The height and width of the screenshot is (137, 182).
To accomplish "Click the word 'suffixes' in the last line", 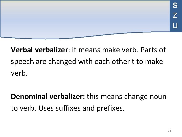I will tap(68, 108).
